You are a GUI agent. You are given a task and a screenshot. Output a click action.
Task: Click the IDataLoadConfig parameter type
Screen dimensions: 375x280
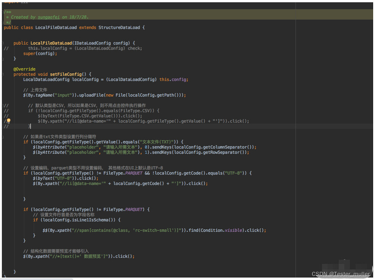coord(92,43)
